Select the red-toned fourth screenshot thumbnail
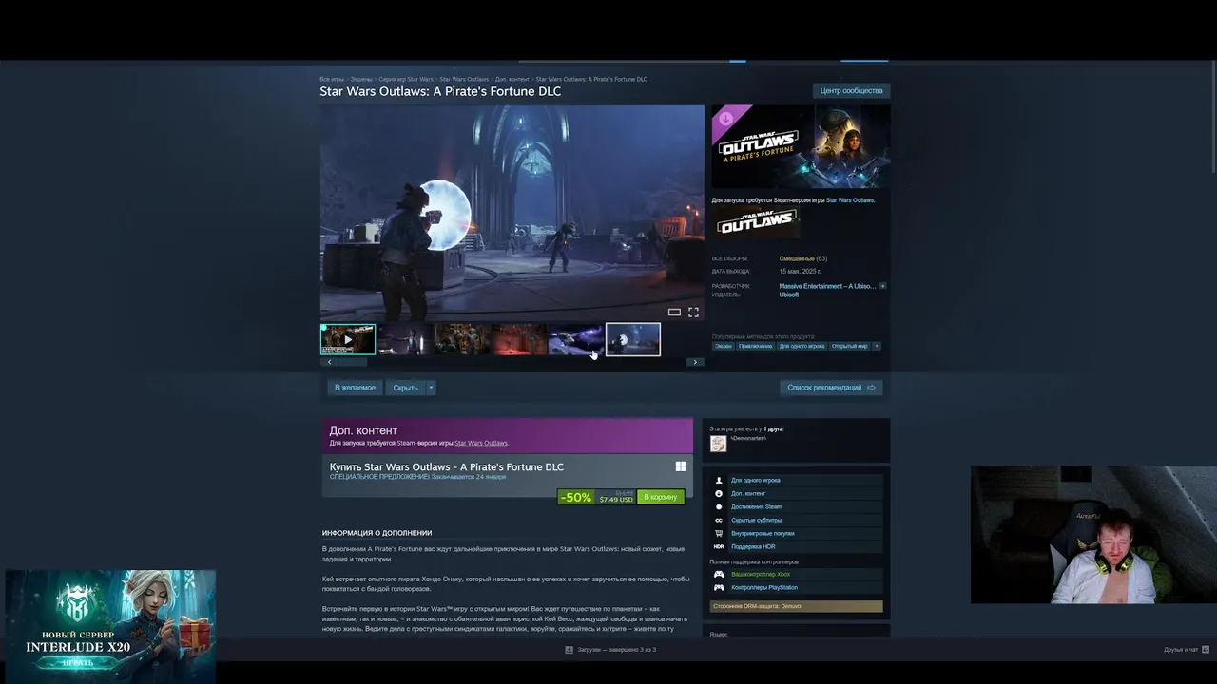The image size is (1217, 684). pos(519,339)
